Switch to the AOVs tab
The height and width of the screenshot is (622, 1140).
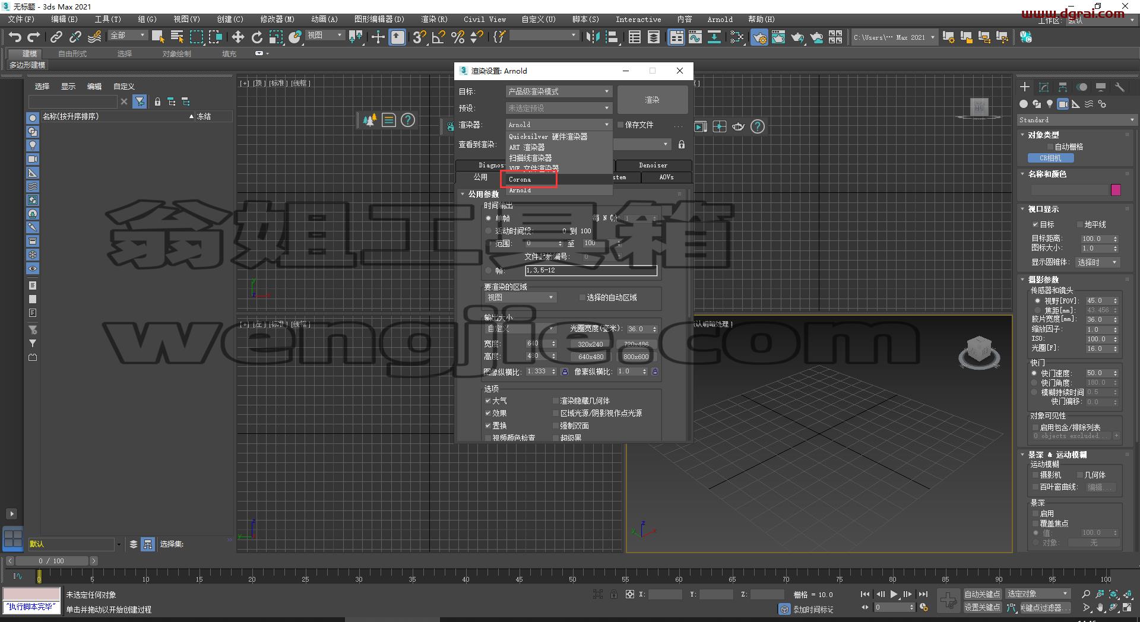666,177
